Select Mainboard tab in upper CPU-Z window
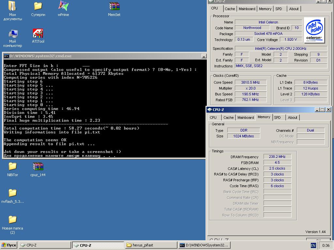The height and width of the screenshot is (250, 334). tap(247, 9)
